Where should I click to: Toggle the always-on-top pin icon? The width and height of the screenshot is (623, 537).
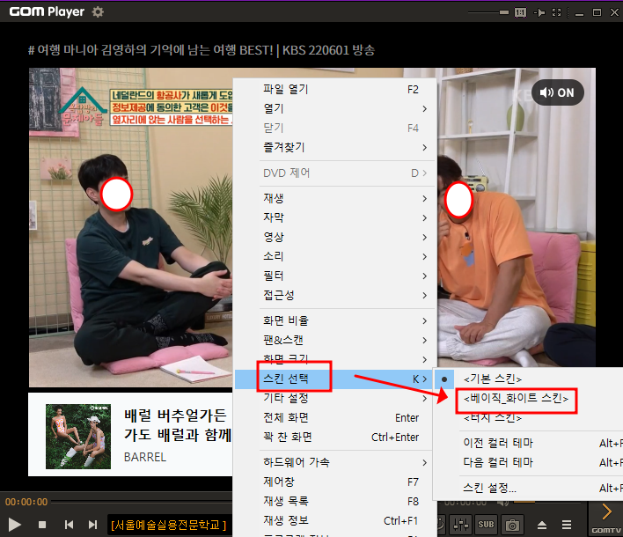coord(539,12)
